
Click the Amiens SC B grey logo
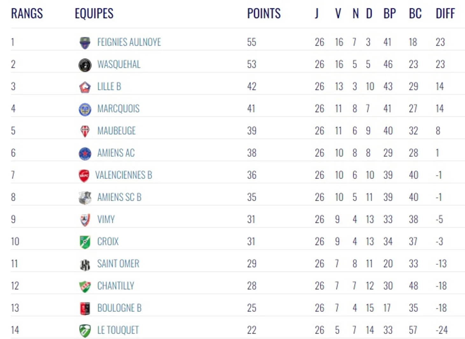coord(85,198)
